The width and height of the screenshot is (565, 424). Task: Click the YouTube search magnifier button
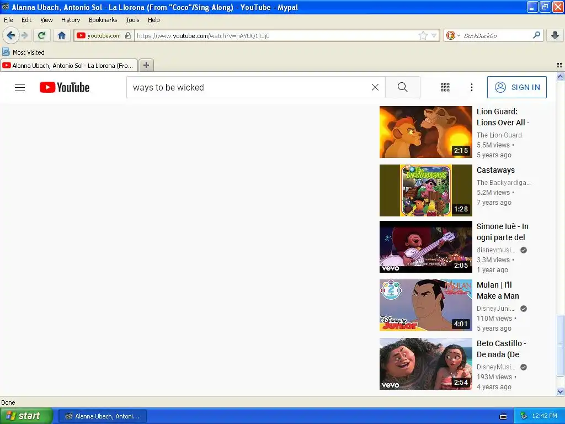[402, 87]
